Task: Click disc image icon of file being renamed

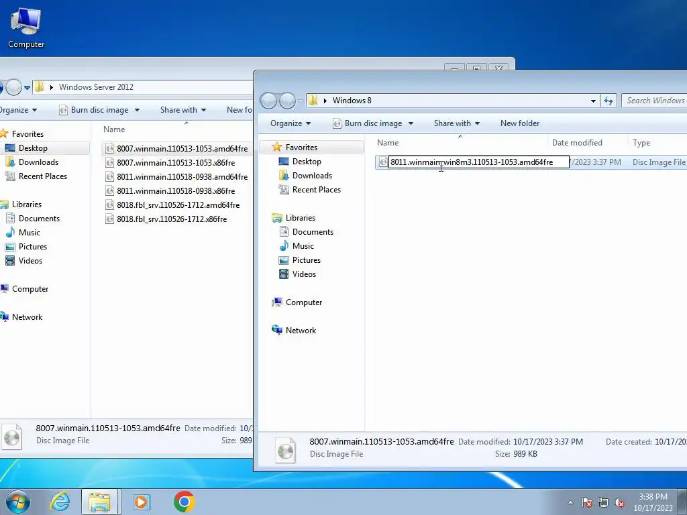Action: 383,162
